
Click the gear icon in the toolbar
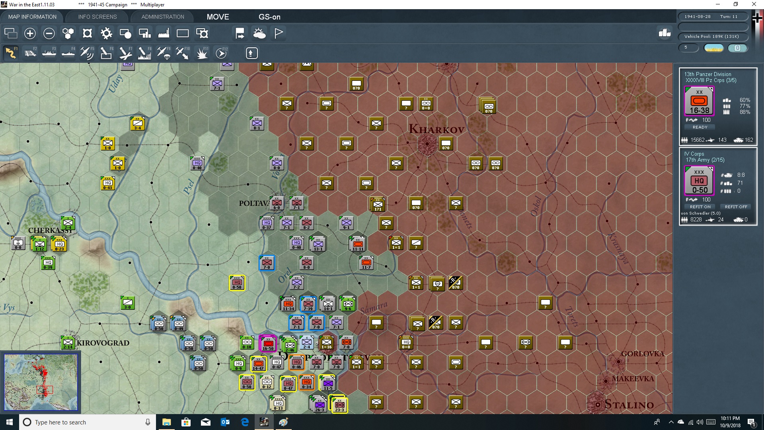coord(106,33)
